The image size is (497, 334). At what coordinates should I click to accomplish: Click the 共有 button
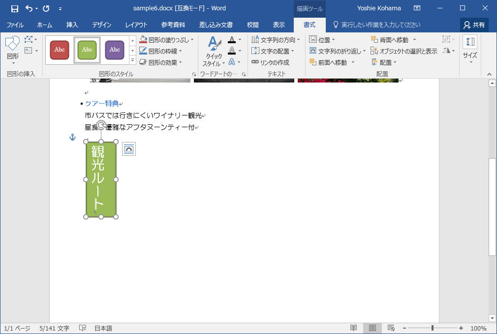tap(473, 24)
